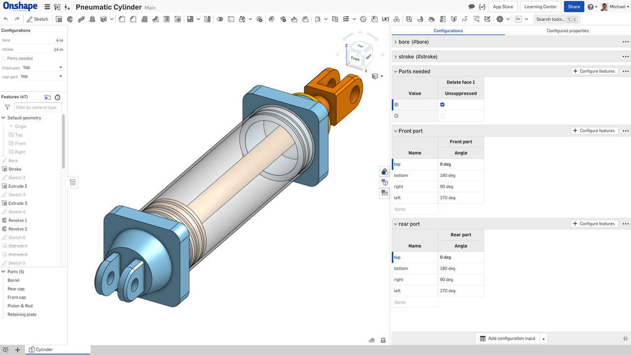Select the Extrude tool in toolbar
631x355 pixels.
[x=59, y=19]
